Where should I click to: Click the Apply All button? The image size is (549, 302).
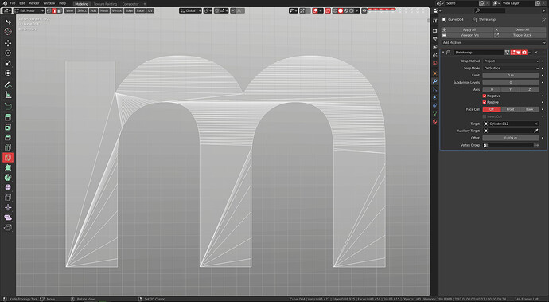click(467, 29)
